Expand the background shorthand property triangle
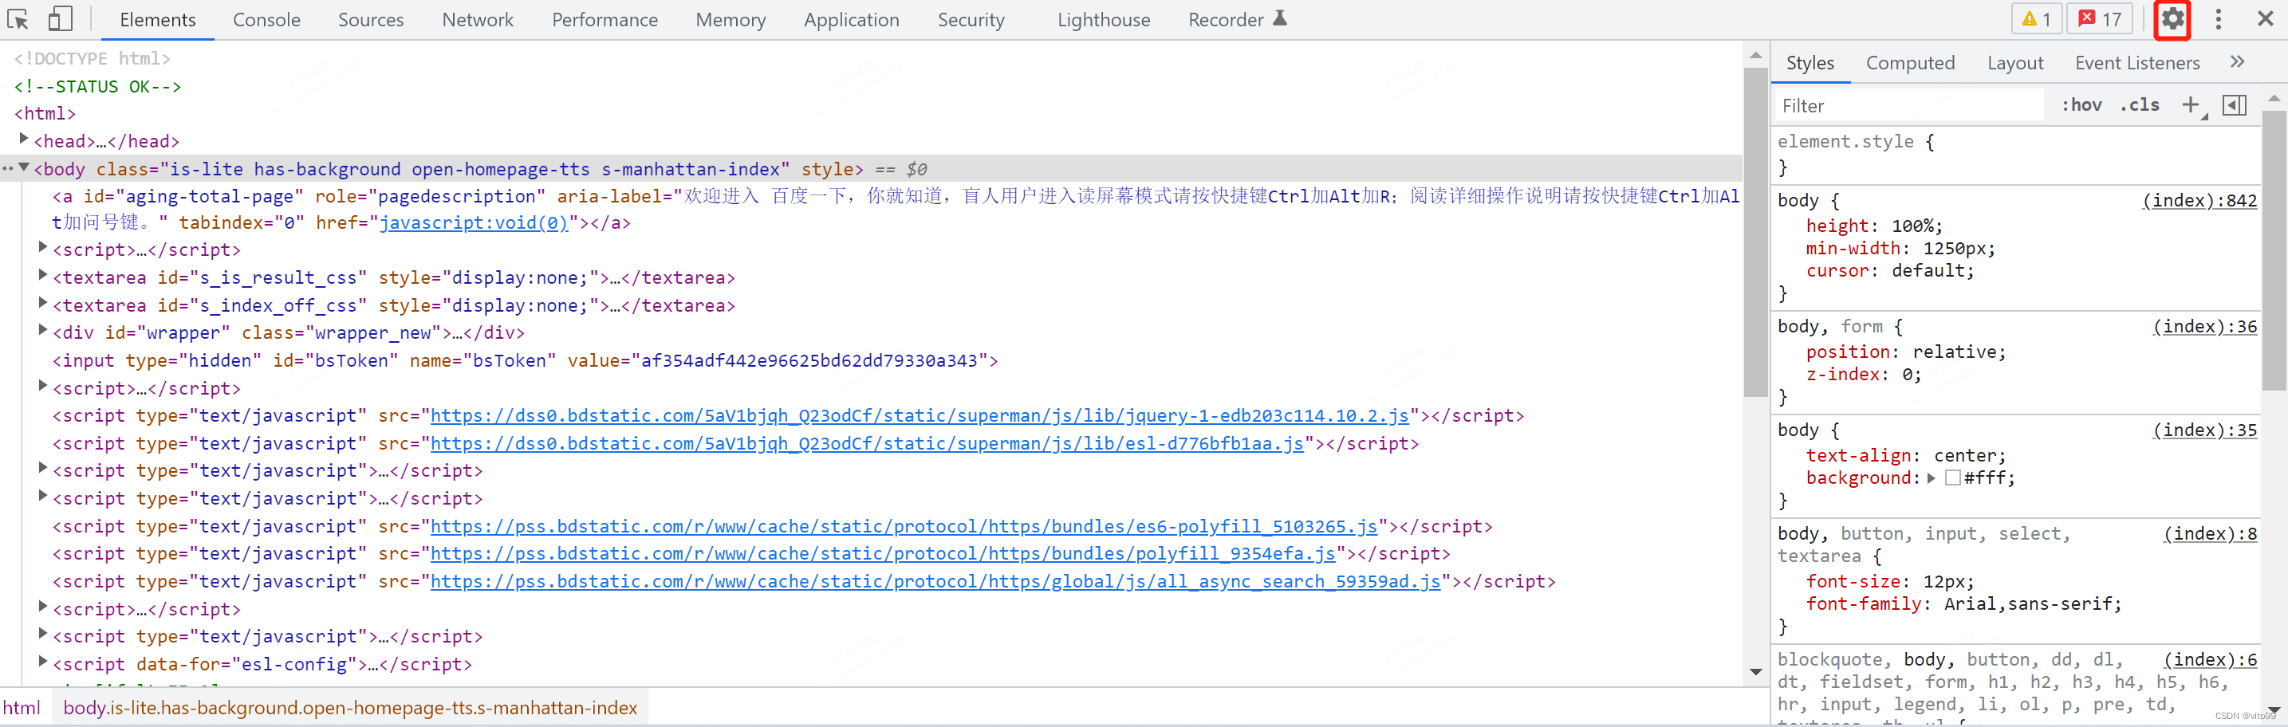 (x=1930, y=477)
